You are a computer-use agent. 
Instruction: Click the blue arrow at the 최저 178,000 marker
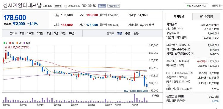[147, 88]
